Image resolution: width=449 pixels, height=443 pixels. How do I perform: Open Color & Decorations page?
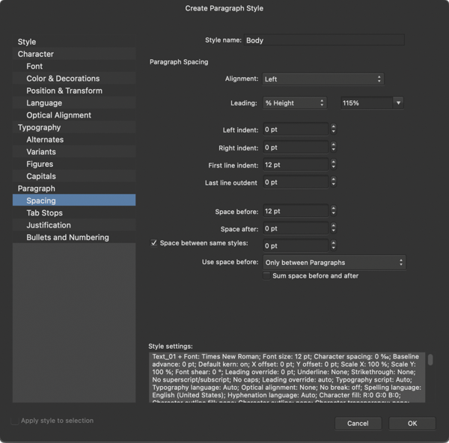click(74, 79)
